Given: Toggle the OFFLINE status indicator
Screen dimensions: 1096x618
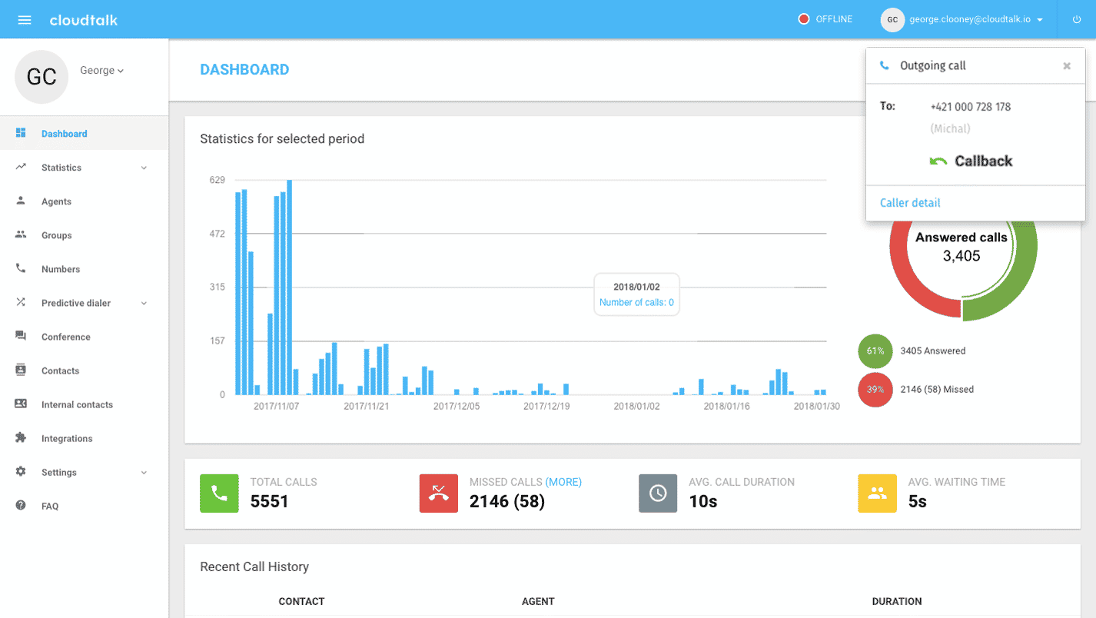Looking at the screenshot, I should (825, 20).
